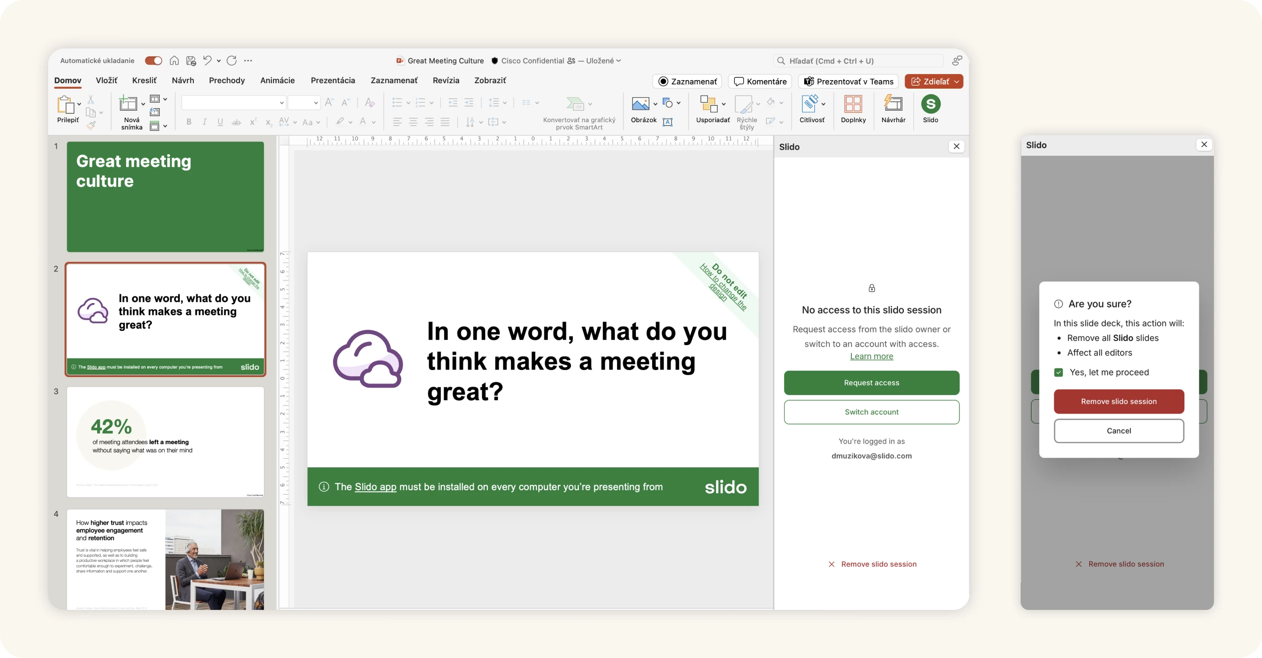Apply bold formatting with B icon
This screenshot has width=1262, height=658.
(x=189, y=122)
